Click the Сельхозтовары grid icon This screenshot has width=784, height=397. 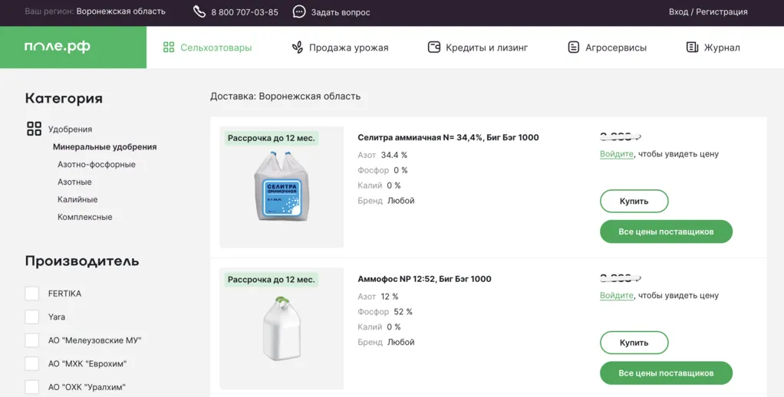169,48
